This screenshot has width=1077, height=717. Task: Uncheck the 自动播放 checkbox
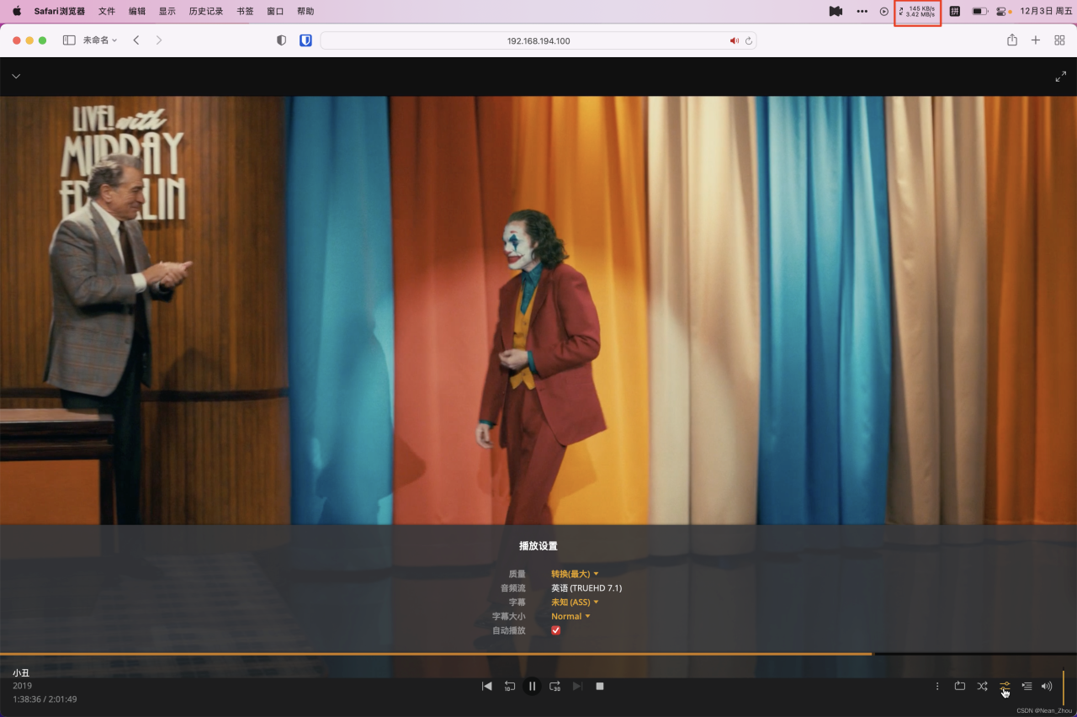[555, 630]
